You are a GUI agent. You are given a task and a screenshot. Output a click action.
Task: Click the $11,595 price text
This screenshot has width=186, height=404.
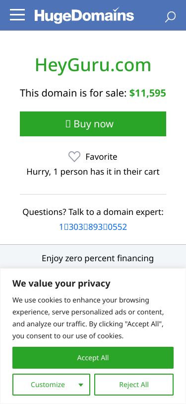pyautogui.click(x=148, y=93)
